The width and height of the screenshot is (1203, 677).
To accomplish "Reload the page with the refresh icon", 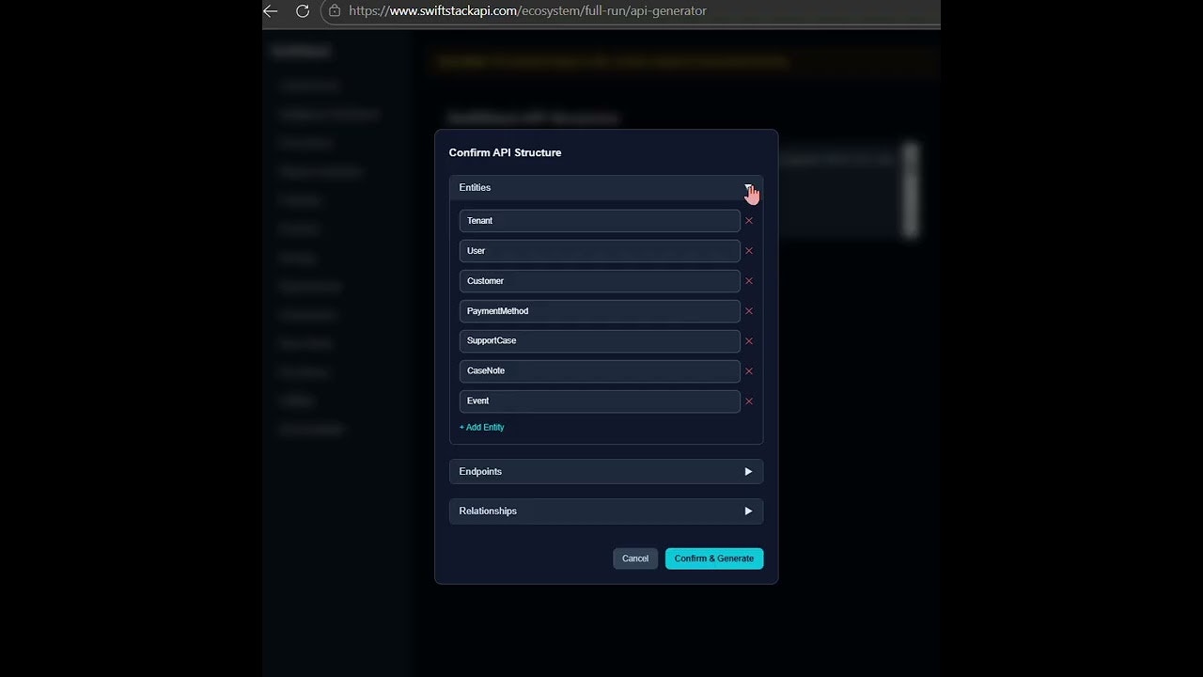I will [x=303, y=11].
